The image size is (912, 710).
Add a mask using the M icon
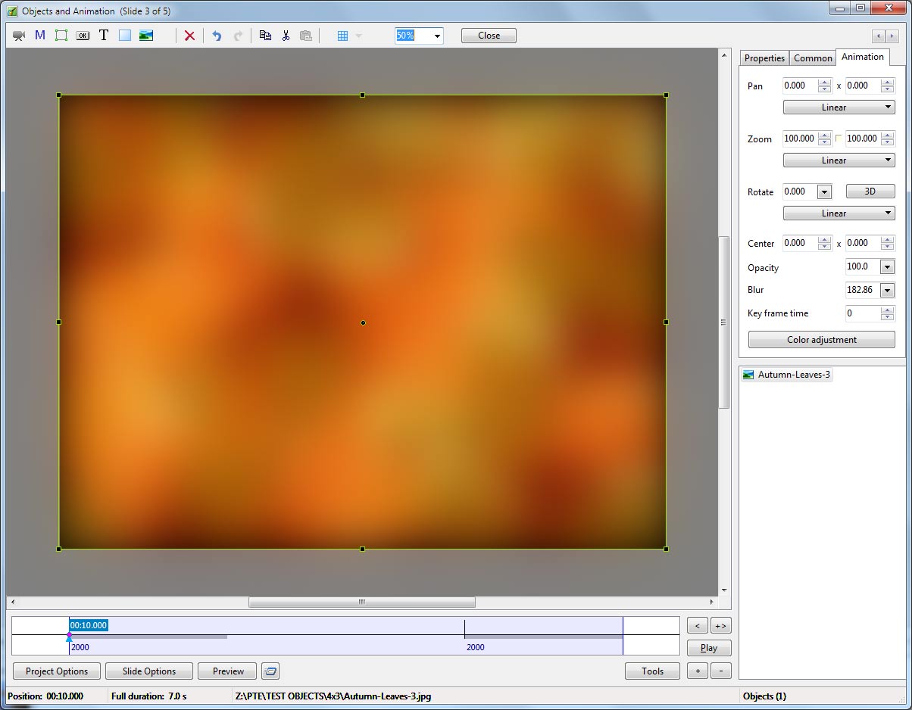[x=40, y=36]
